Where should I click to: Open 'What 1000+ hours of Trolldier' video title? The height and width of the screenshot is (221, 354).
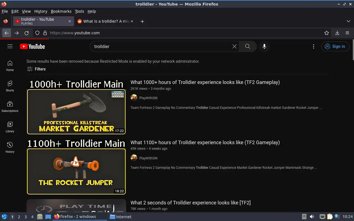tap(205, 82)
